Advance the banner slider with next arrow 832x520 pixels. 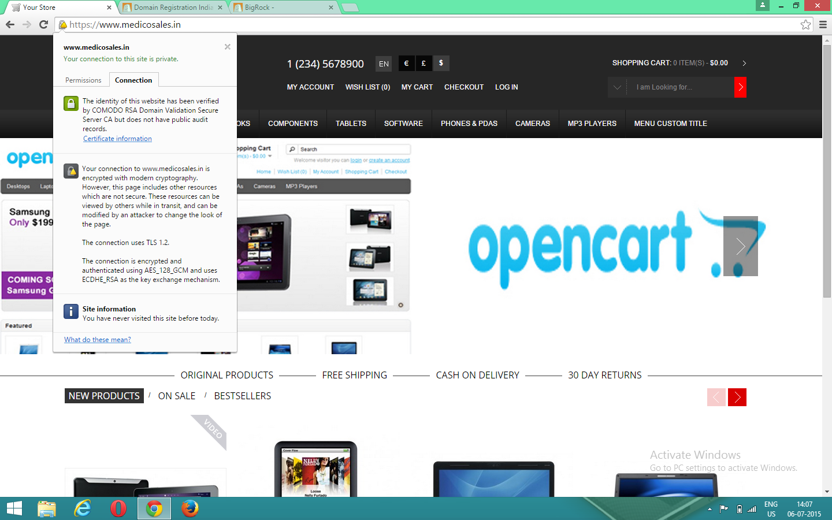[741, 246]
